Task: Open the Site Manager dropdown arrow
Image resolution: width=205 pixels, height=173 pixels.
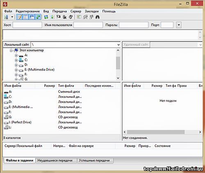Action: point(12,17)
